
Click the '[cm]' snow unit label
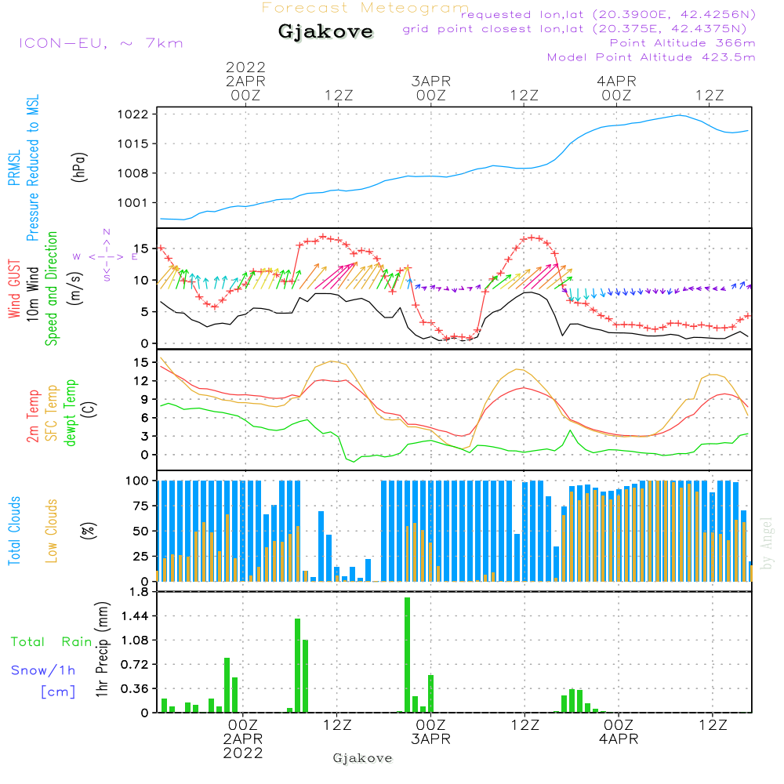click(x=58, y=692)
